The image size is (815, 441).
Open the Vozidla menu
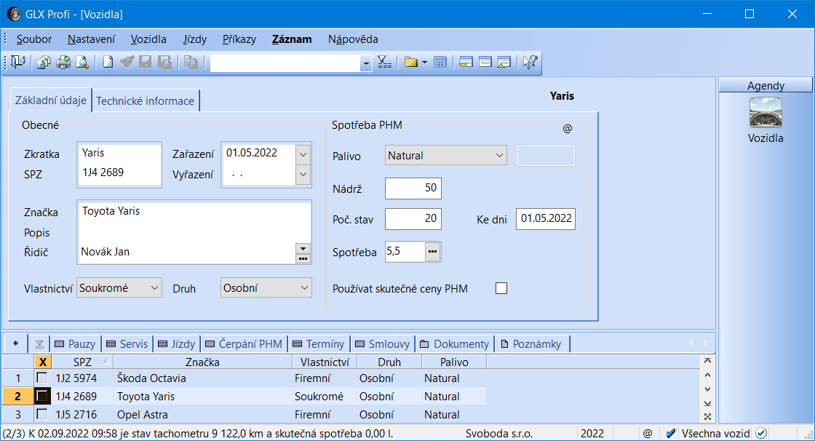[x=148, y=39]
